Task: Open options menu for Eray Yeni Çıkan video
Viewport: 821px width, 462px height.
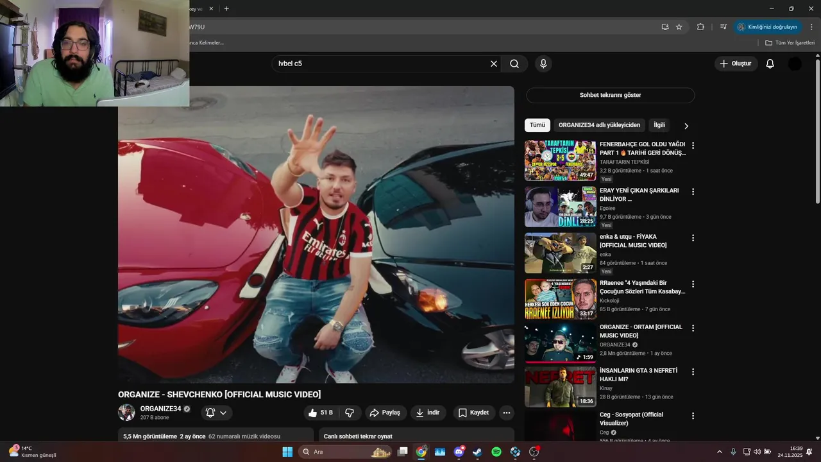Action: (693, 192)
